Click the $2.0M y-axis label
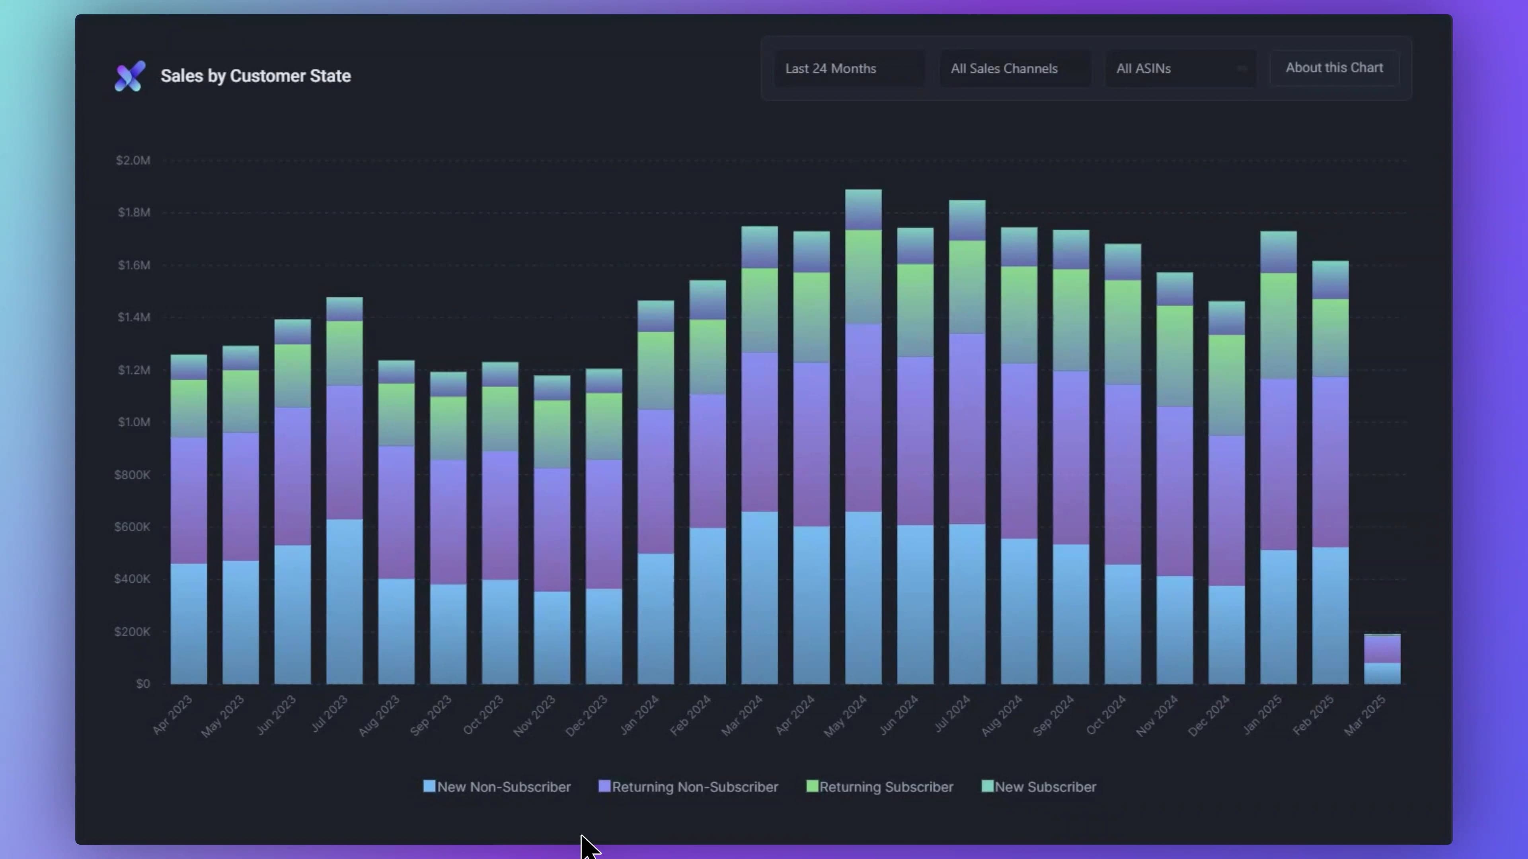Viewport: 1528px width, 859px height. 133,160
